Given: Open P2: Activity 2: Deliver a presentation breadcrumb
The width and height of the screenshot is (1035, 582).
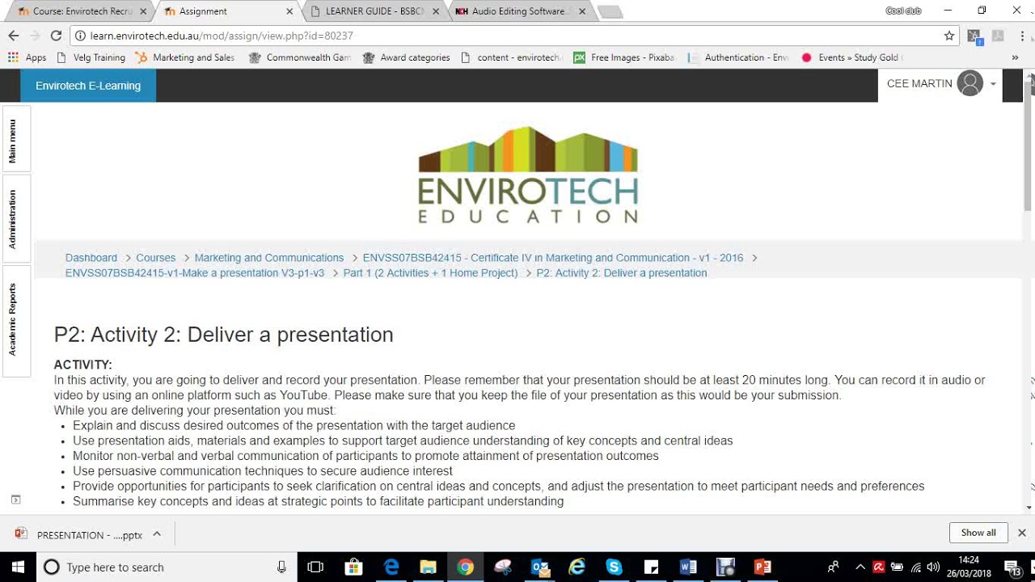Looking at the screenshot, I should tap(622, 273).
